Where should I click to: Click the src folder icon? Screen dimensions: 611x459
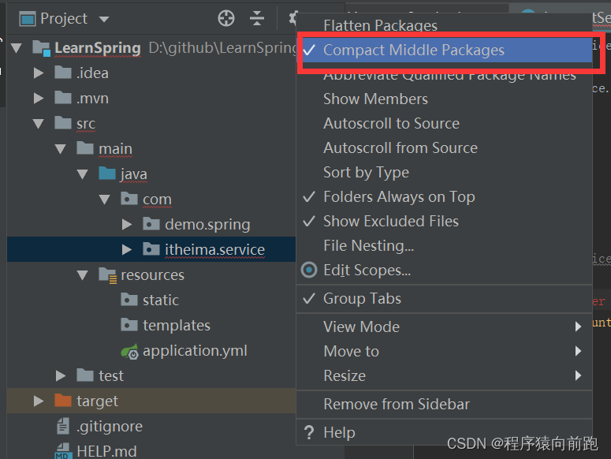pyautogui.click(x=63, y=123)
